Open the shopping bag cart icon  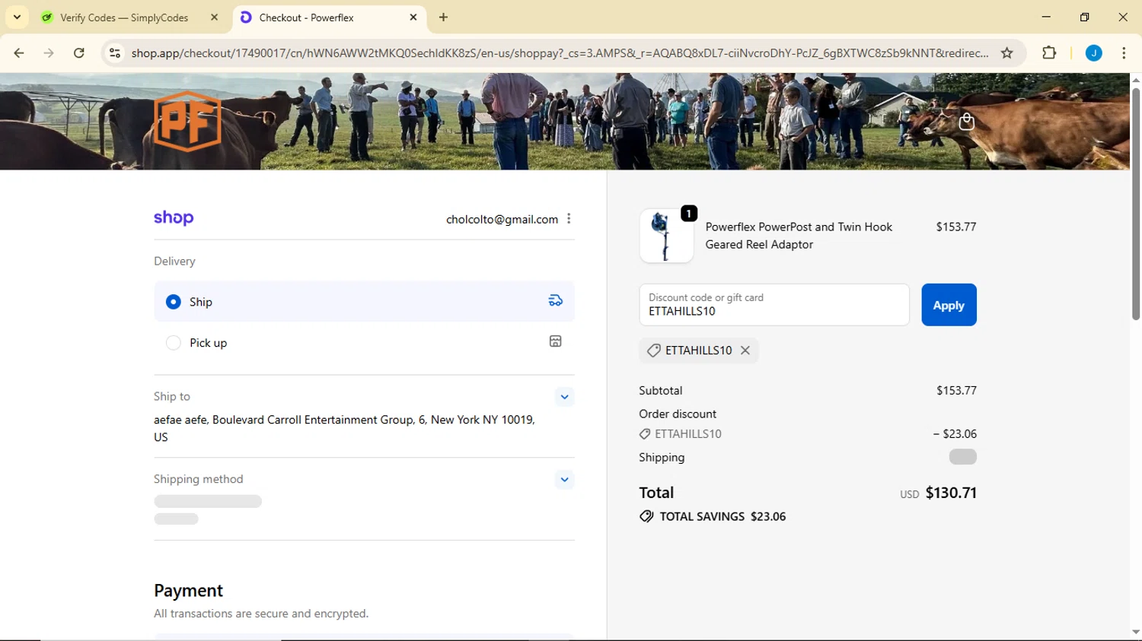click(x=966, y=122)
